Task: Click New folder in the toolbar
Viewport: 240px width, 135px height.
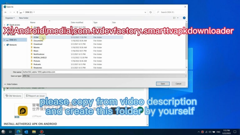Action: coord(24,18)
